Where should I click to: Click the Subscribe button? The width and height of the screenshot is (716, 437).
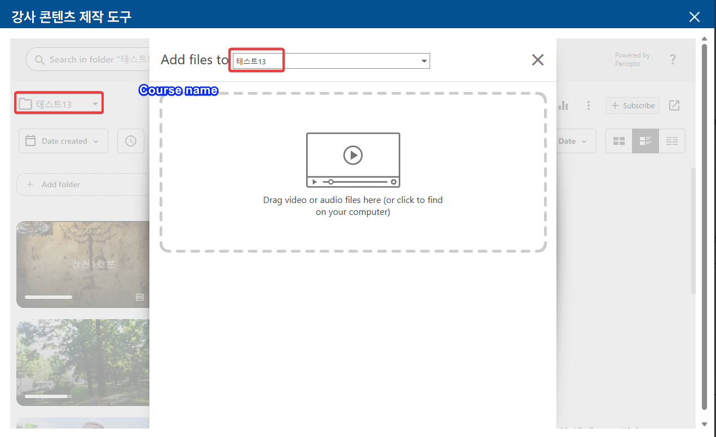click(x=633, y=105)
